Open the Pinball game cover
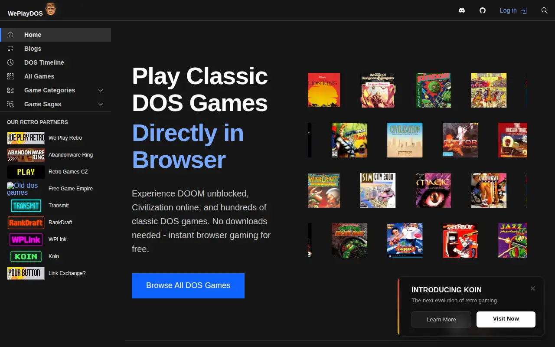This screenshot has width=555, height=347. click(x=434, y=90)
